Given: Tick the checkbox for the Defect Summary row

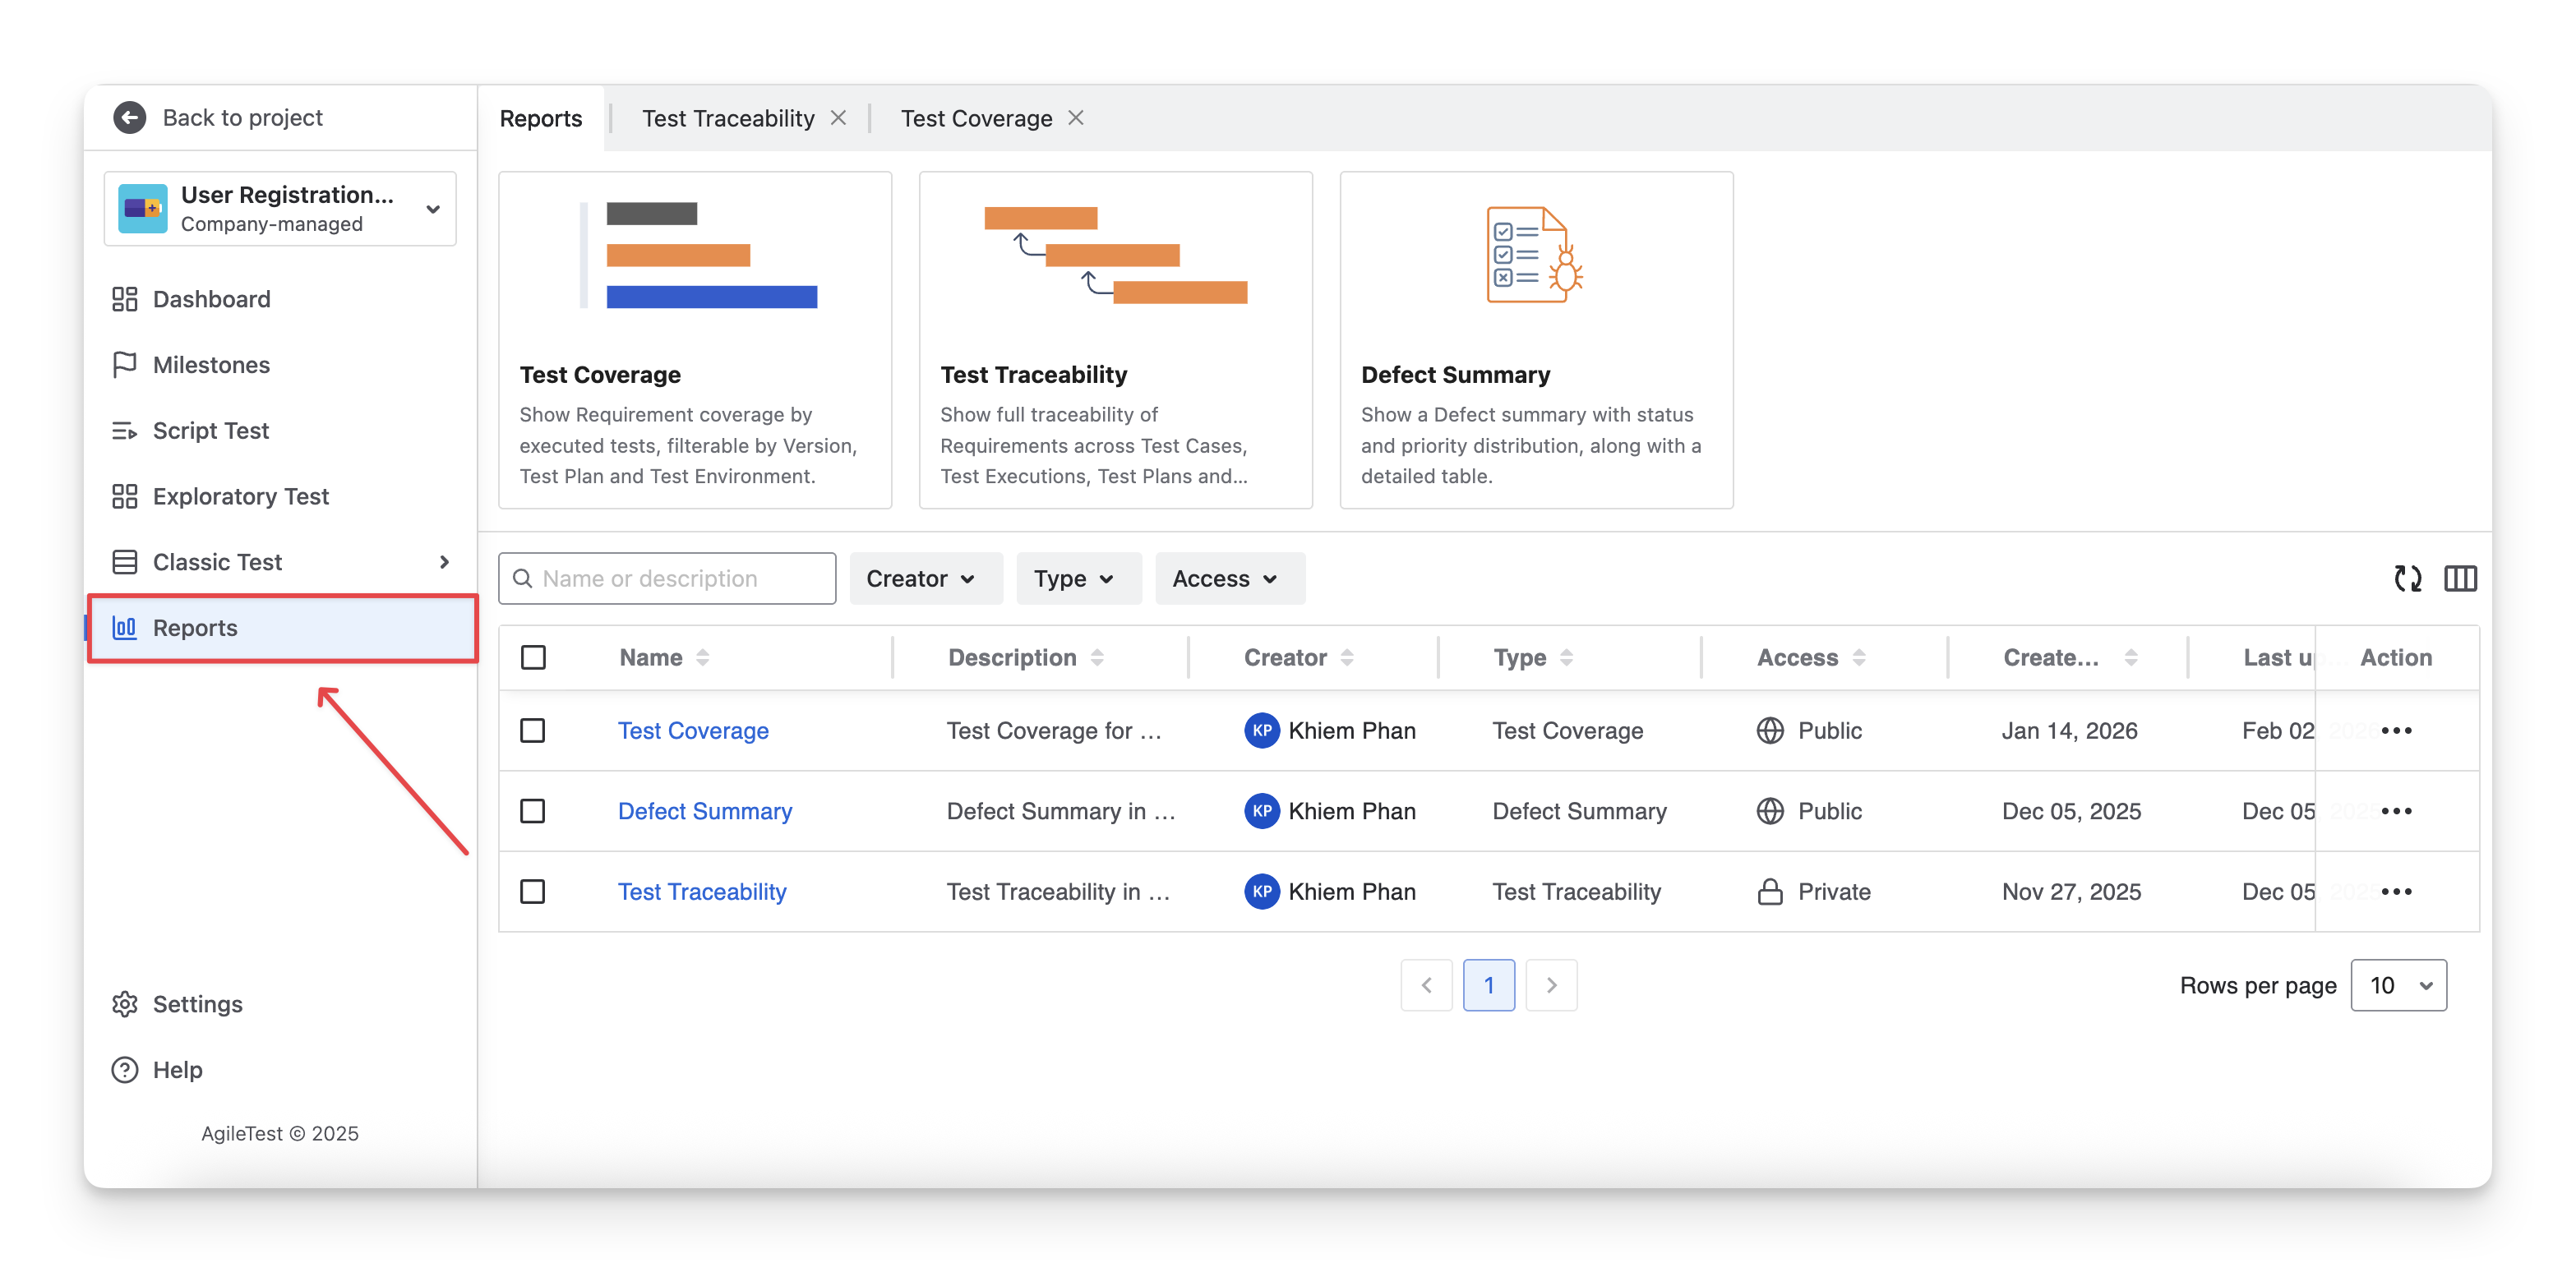Looking at the screenshot, I should [533, 810].
